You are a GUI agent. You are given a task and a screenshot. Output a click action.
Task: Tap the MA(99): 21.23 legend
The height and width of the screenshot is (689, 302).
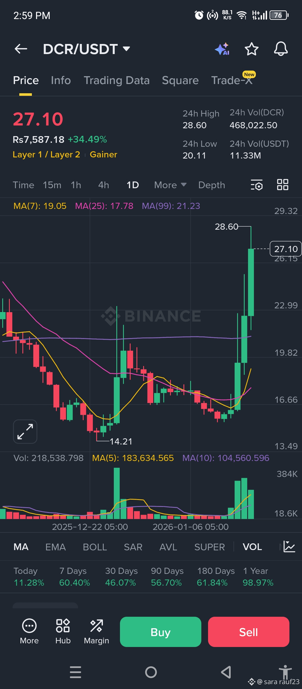pos(171,206)
